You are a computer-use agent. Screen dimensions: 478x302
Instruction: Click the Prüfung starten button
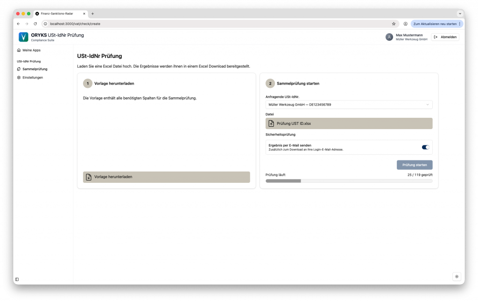pyautogui.click(x=414, y=165)
